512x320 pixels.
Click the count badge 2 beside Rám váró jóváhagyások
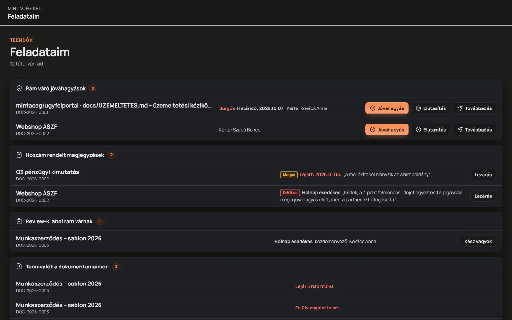(x=93, y=88)
